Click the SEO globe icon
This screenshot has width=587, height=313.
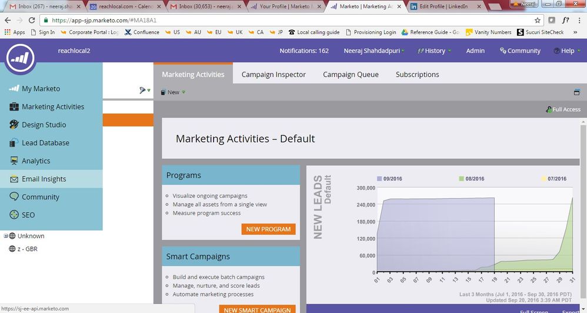click(x=14, y=215)
